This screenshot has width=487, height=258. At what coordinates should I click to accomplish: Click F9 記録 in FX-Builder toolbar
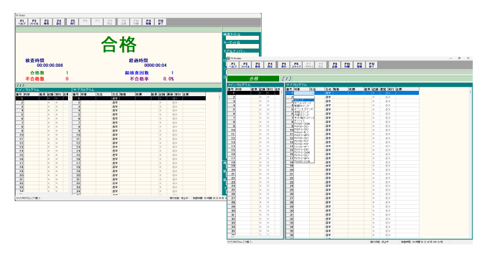click(x=334, y=66)
